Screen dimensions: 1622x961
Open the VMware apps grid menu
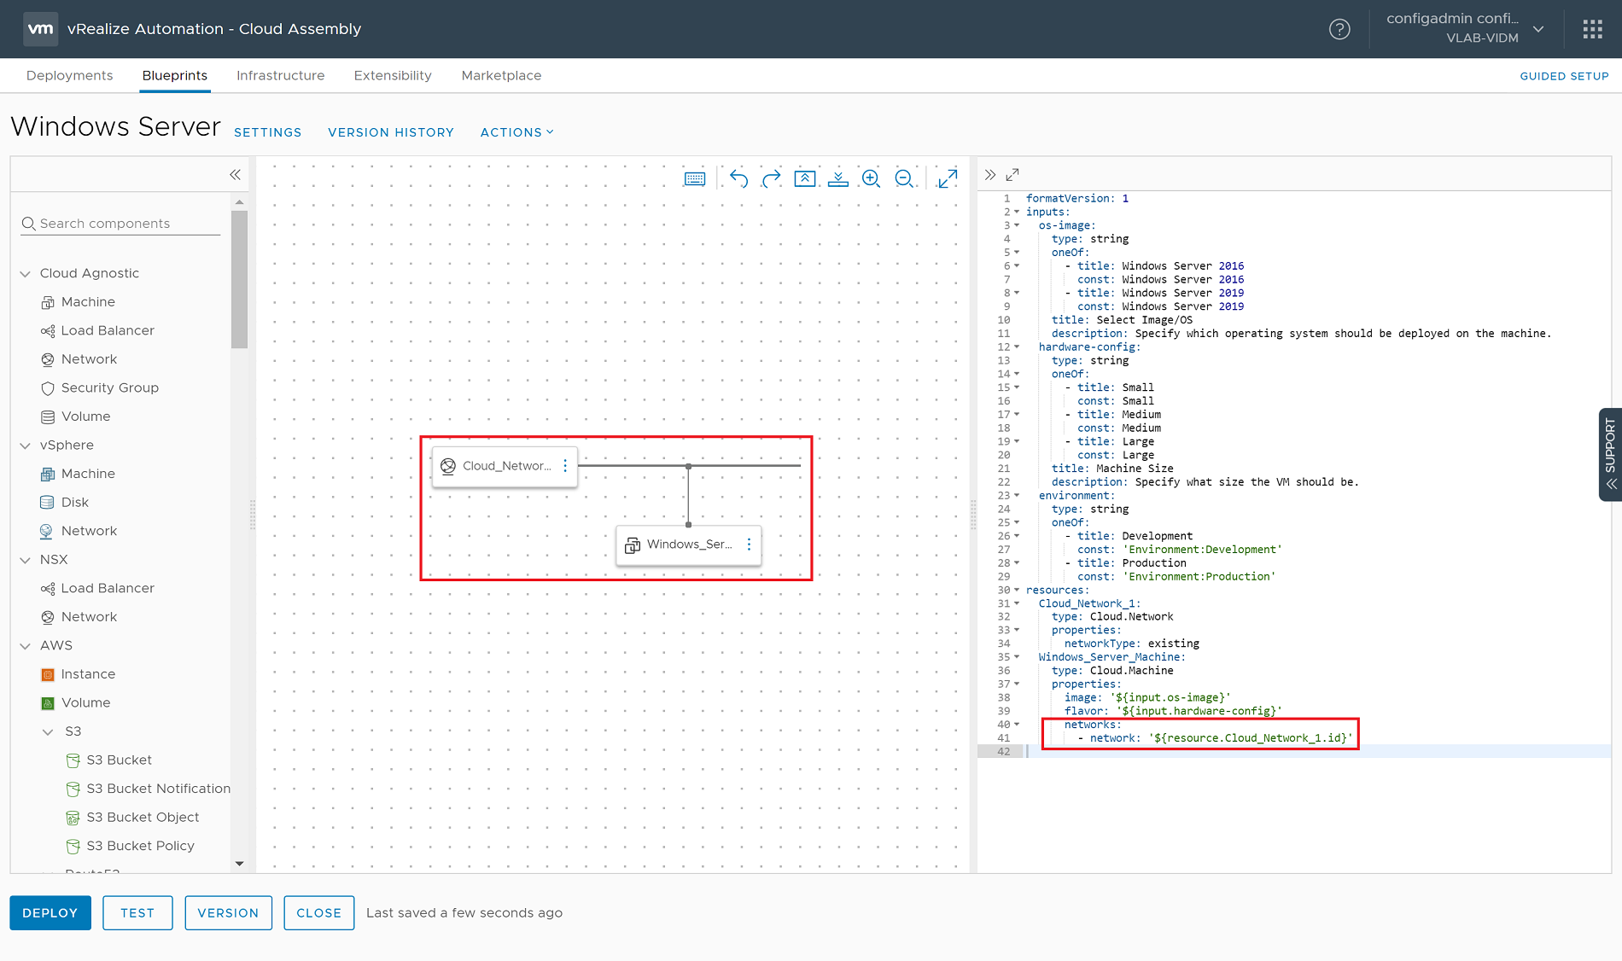(1592, 28)
